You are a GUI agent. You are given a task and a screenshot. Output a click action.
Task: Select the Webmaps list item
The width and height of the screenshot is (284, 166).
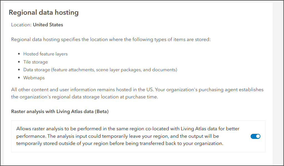[34, 78]
